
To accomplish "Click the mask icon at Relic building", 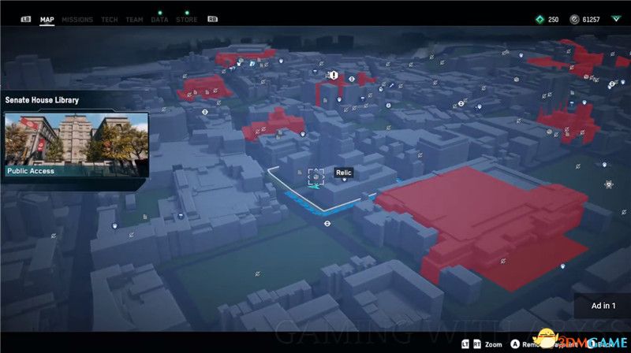I will click(344, 180).
